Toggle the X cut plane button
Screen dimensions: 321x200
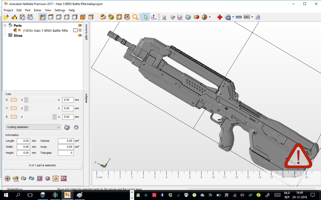coord(14,100)
